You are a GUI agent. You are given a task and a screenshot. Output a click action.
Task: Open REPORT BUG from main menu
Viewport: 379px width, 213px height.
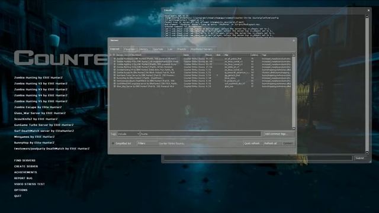tap(23, 178)
